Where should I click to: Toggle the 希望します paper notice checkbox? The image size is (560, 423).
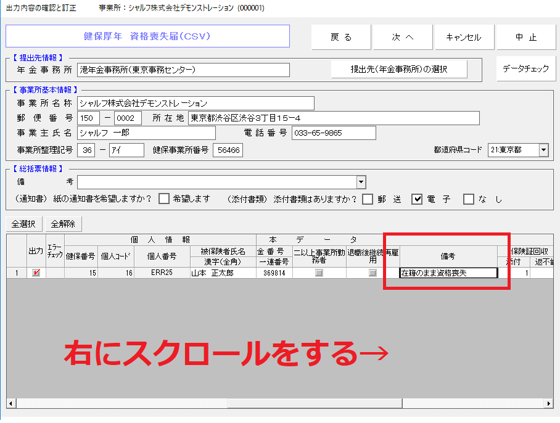coord(164,199)
